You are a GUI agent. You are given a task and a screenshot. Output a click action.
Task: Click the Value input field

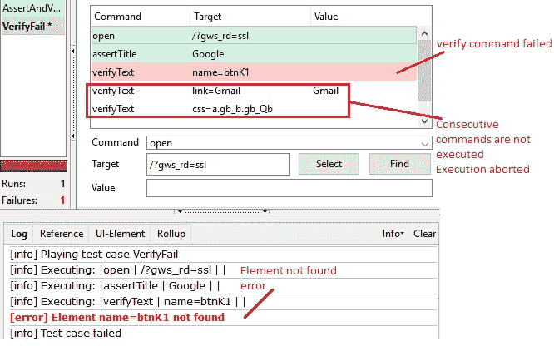(289, 188)
